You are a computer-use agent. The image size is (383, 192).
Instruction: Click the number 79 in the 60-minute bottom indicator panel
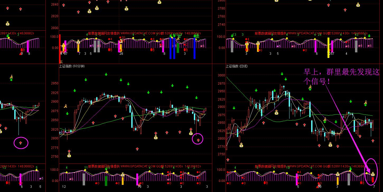coord(139,187)
